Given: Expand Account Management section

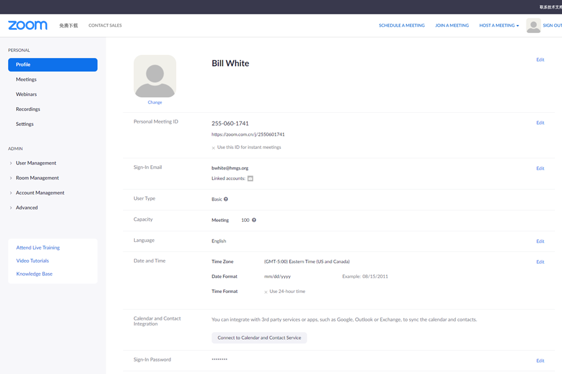Looking at the screenshot, I should click(39, 193).
